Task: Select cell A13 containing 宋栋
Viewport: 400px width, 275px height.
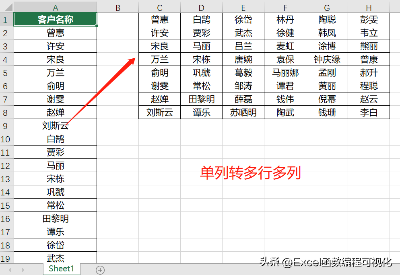Action: tap(56, 179)
